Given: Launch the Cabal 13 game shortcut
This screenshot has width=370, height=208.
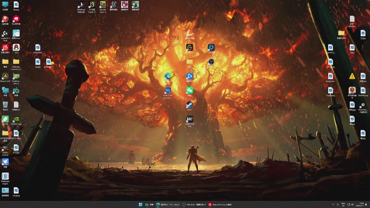Looking at the screenshot, I should click(x=92, y=7).
